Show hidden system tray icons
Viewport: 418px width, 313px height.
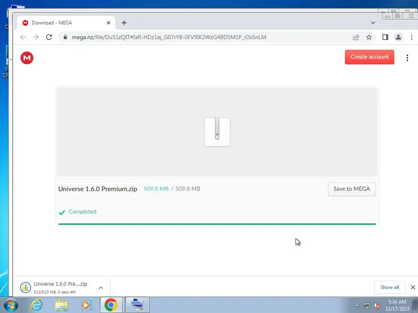point(357,305)
